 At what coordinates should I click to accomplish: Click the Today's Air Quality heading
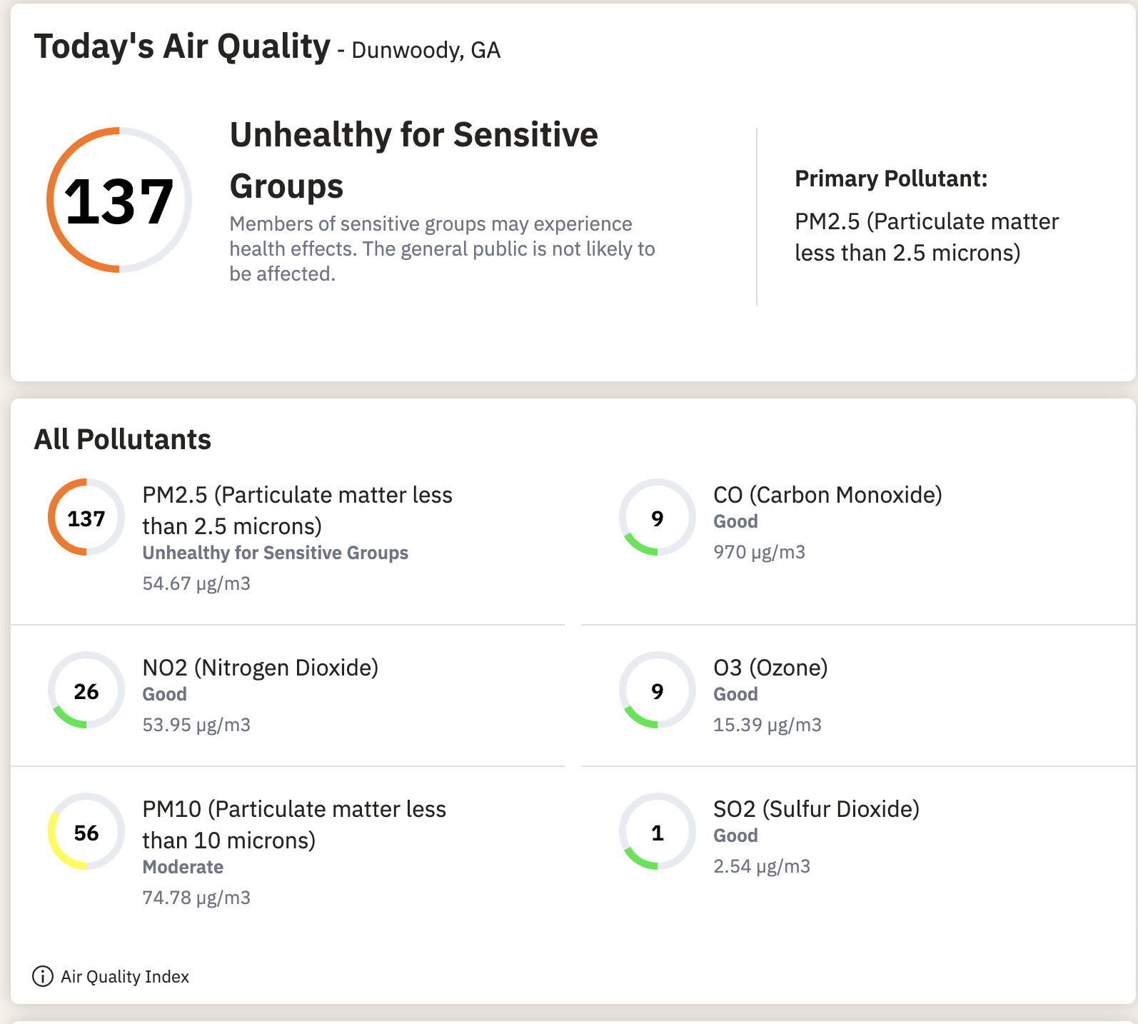[x=182, y=47]
